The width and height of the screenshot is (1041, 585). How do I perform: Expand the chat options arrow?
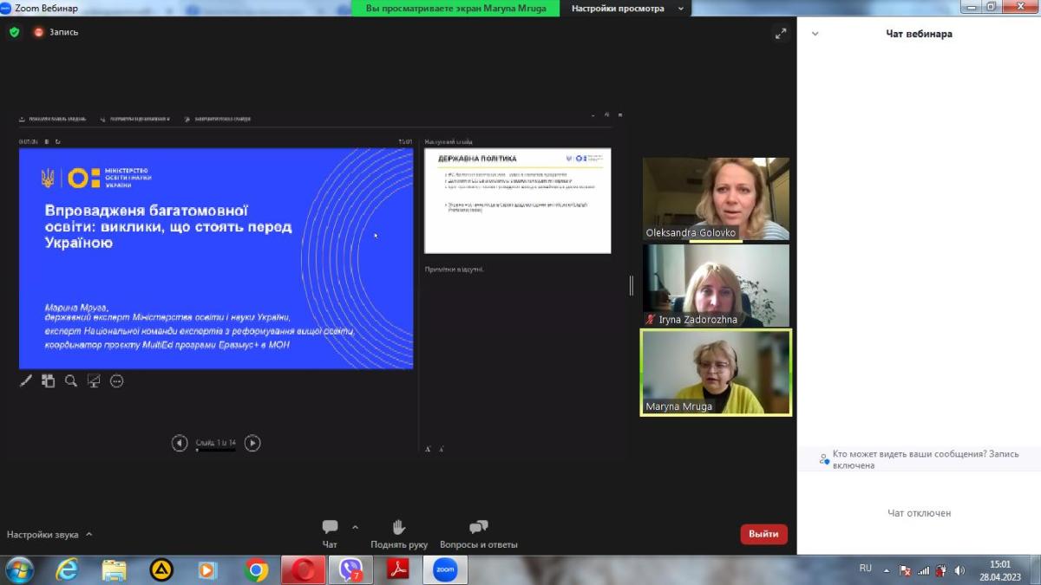pyautogui.click(x=355, y=527)
